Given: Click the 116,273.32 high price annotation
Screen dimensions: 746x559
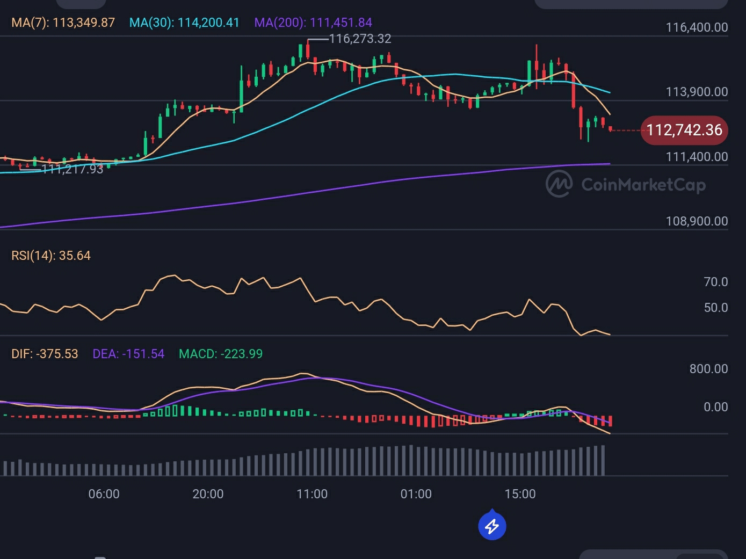Looking at the screenshot, I should [x=360, y=39].
